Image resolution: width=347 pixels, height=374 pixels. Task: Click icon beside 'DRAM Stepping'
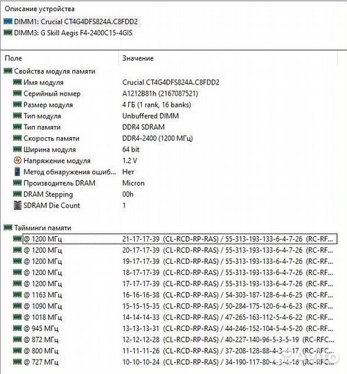coord(17,194)
